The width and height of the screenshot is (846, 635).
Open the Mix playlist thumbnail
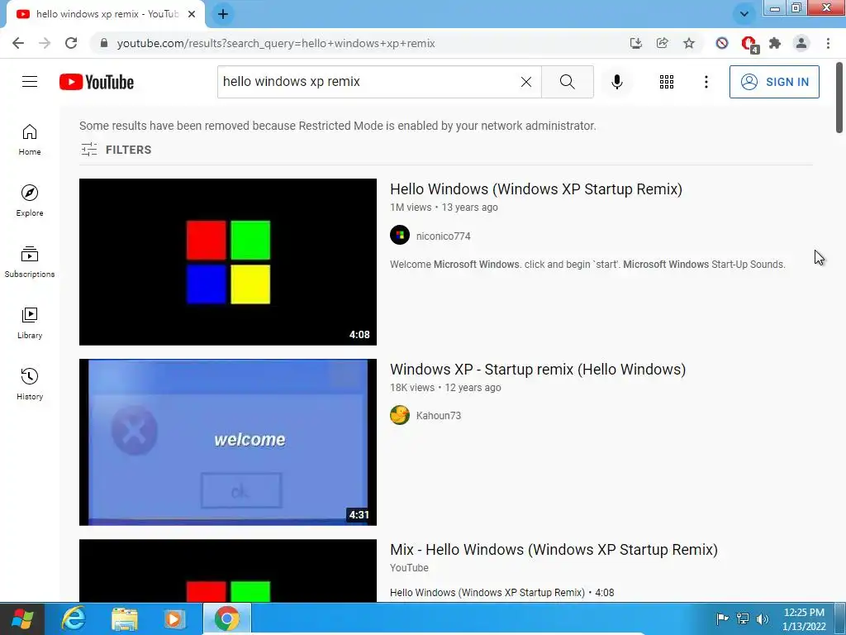(x=228, y=571)
